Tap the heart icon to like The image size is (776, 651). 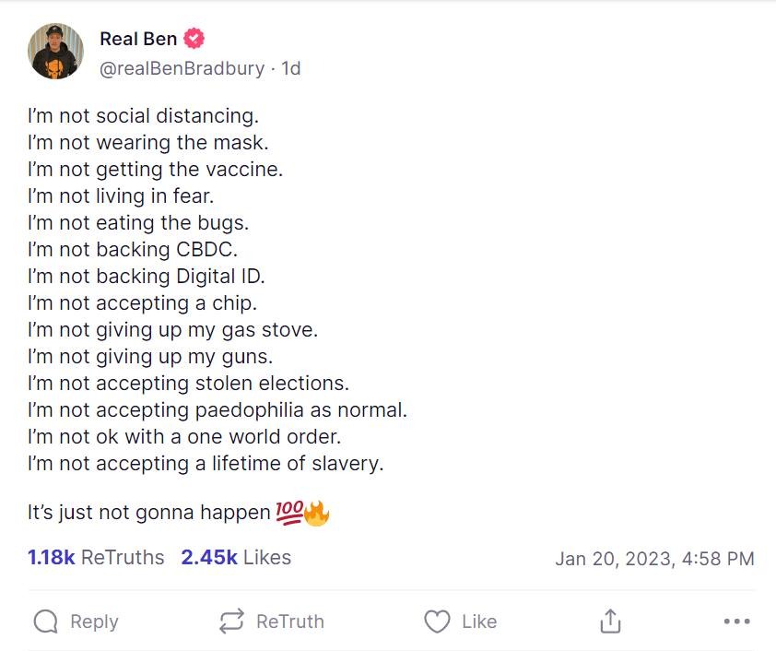coord(437,621)
